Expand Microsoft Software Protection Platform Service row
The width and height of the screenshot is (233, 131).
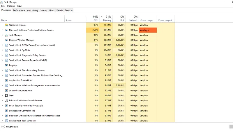point(2,30)
